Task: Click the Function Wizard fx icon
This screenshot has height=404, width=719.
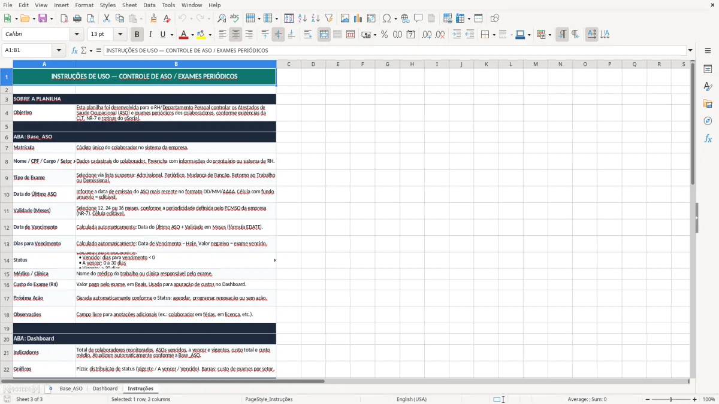Action: 75,50
